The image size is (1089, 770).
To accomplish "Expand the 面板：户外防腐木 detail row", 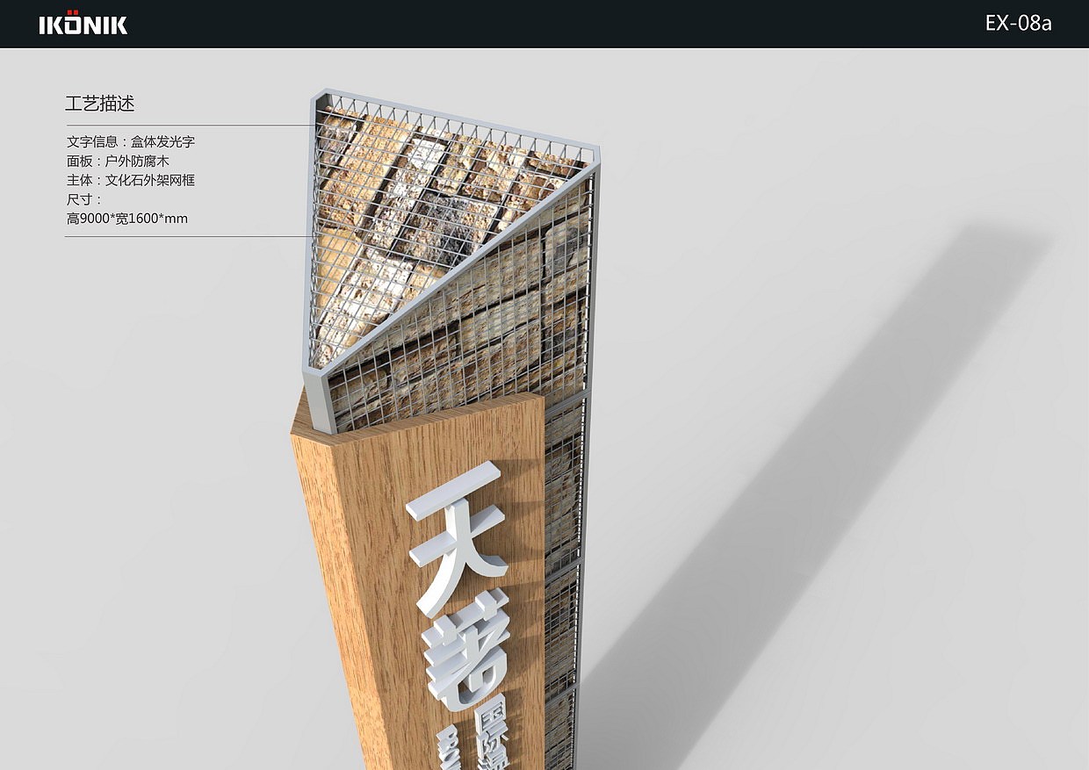I will (119, 161).
